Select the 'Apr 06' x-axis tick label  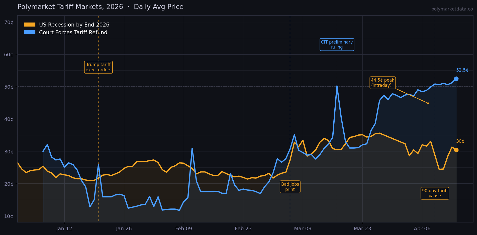coord(422,228)
